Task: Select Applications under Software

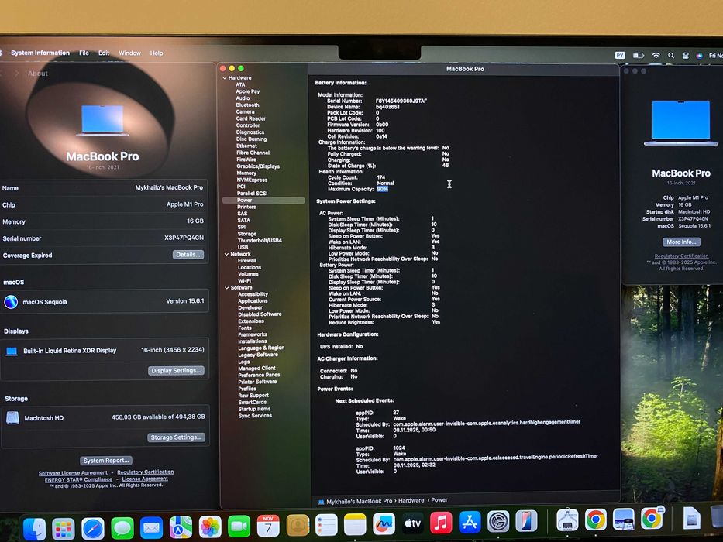Action: (x=253, y=301)
